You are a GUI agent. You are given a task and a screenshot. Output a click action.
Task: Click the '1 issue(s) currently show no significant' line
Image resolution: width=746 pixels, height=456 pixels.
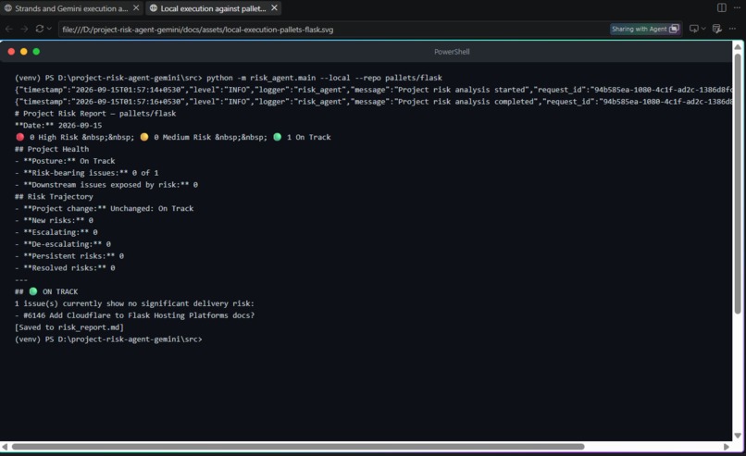click(134, 303)
